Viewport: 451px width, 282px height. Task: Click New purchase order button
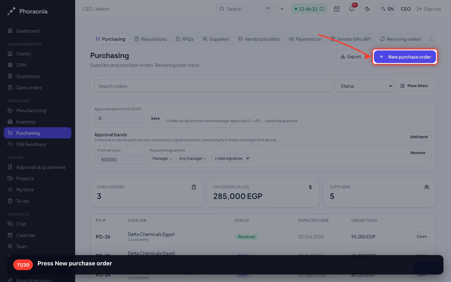click(405, 57)
